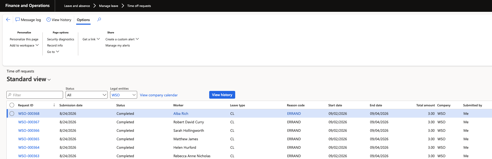Select row WSO-000368 radio circle
The width and height of the screenshot is (492, 159).
(12, 114)
